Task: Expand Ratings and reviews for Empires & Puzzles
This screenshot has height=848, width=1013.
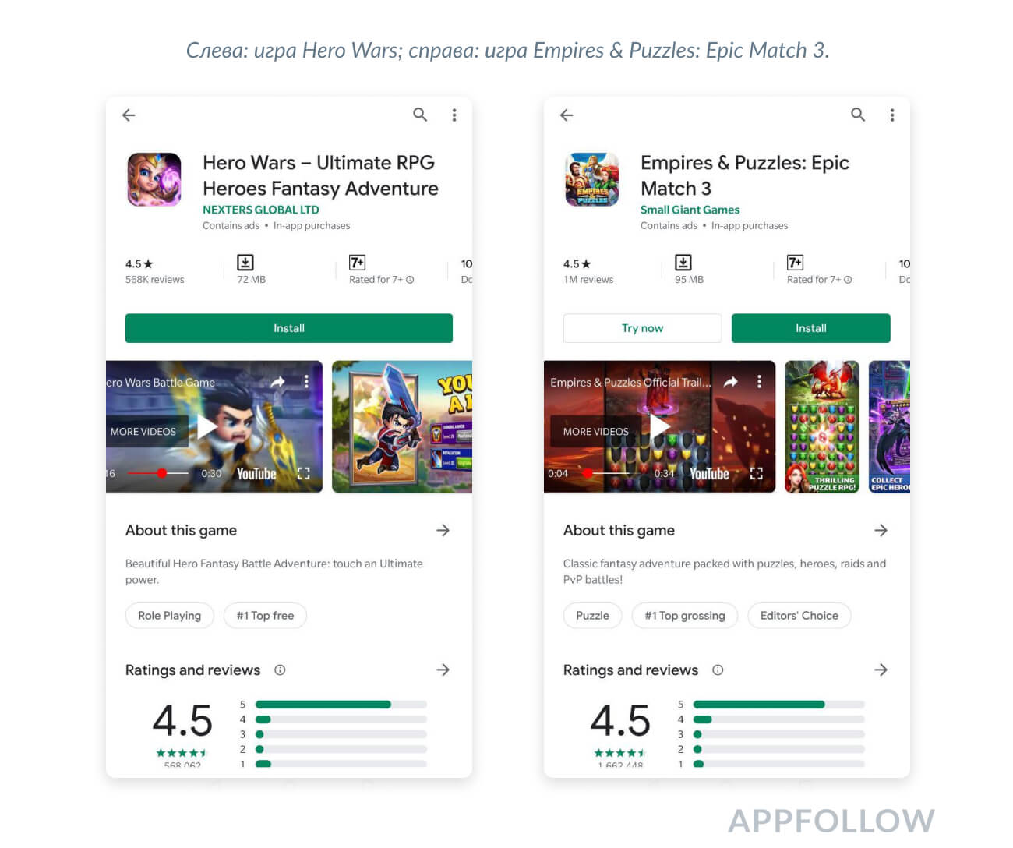Action: pos(881,670)
